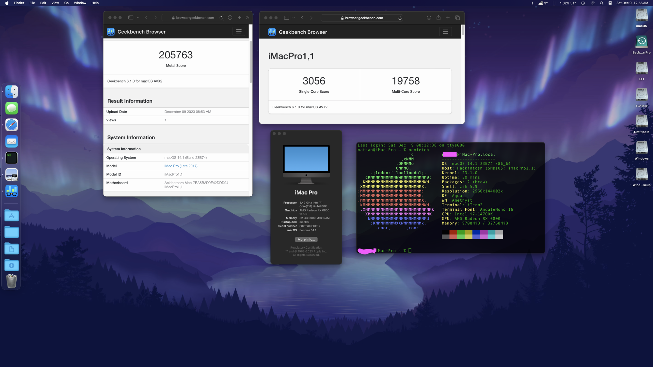This screenshot has height=367, width=653.
Task: Open Finder from the Dock
Action: pyautogui.click(x=12, y=92)
